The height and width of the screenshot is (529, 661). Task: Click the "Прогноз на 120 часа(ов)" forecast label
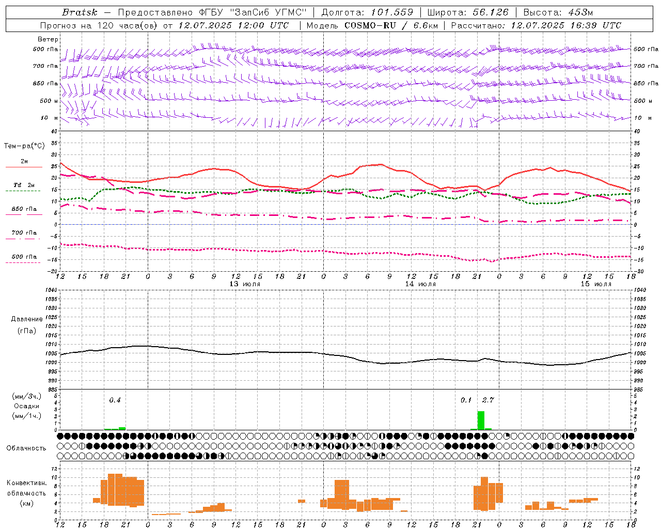pos(99,25)
